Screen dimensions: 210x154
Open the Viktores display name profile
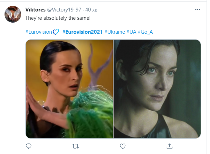coord(35,10)
